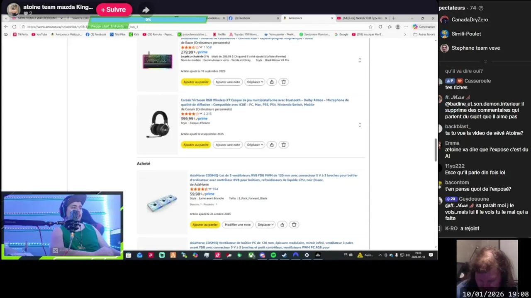Add AsiaHorse COSMIQ fans to cart
531x298 pixels.
pos(205,225)
